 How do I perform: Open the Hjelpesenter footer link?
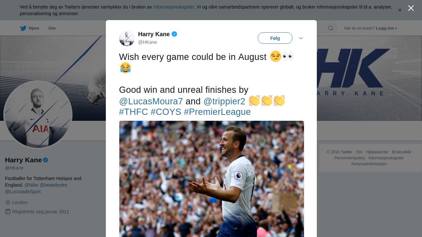pos(377,152)
